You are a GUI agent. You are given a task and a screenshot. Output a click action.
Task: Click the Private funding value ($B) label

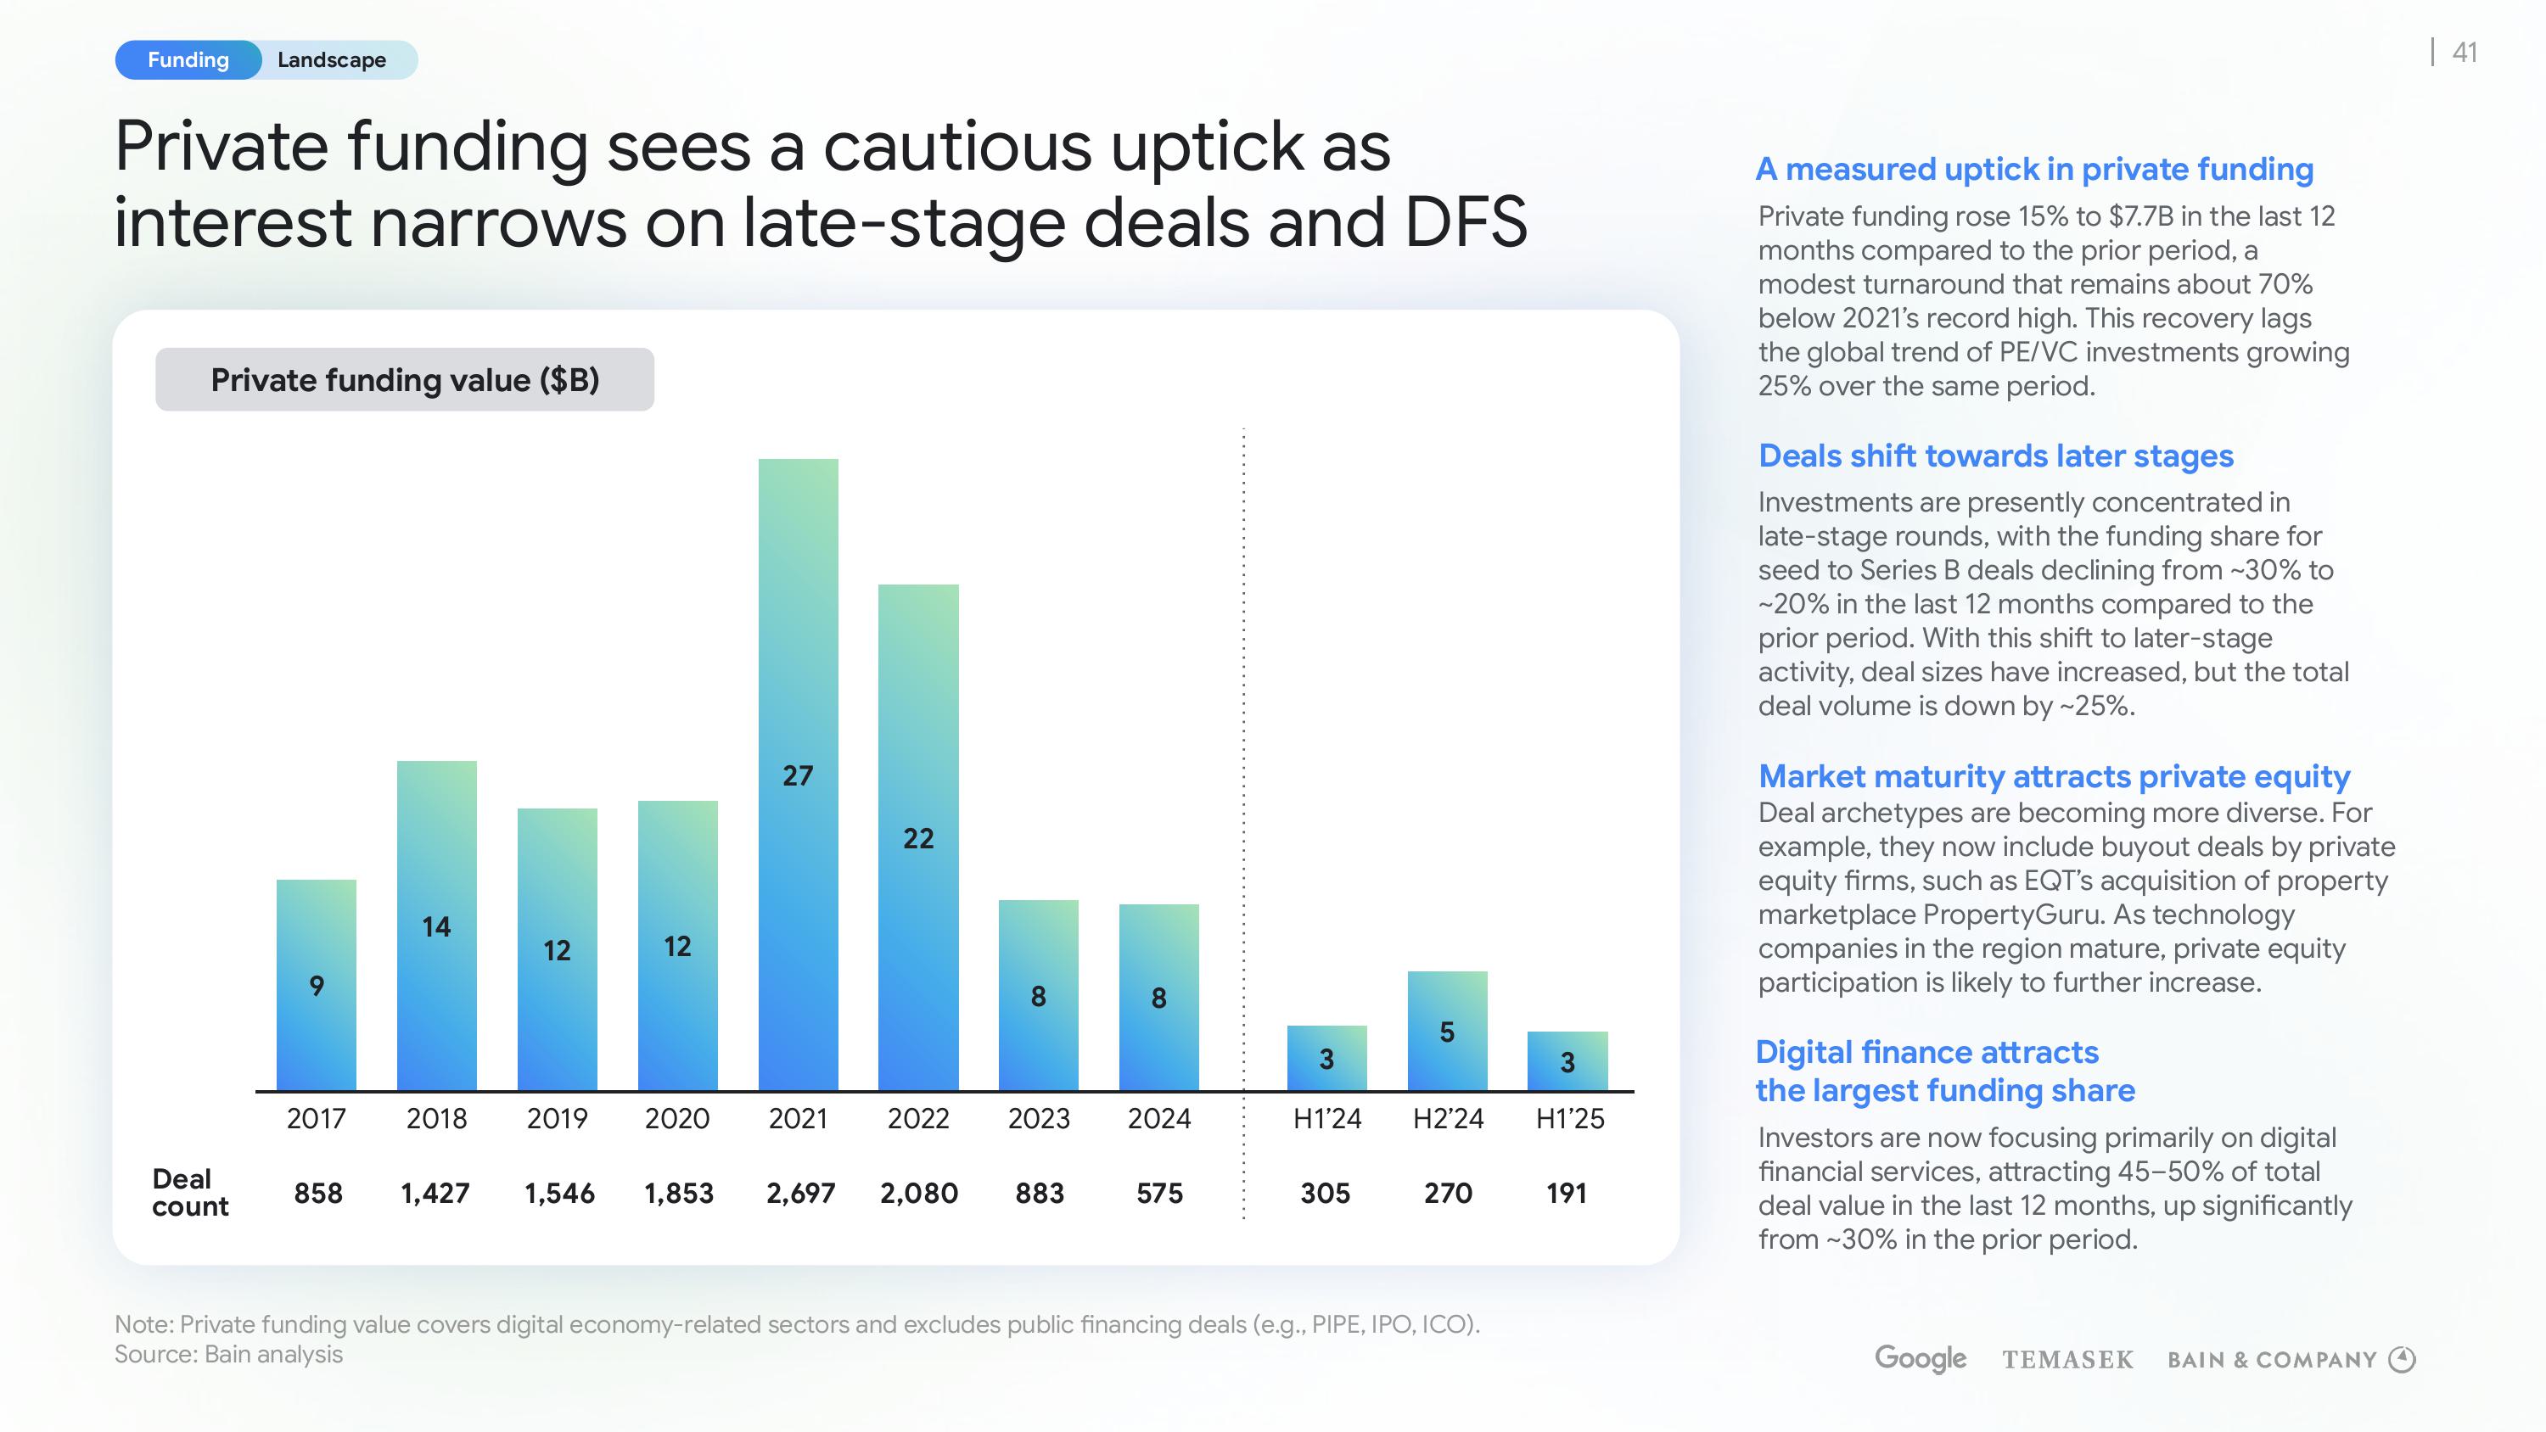(404, 379)
